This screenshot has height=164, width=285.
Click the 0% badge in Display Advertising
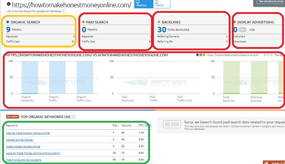(x=243, y=30)
